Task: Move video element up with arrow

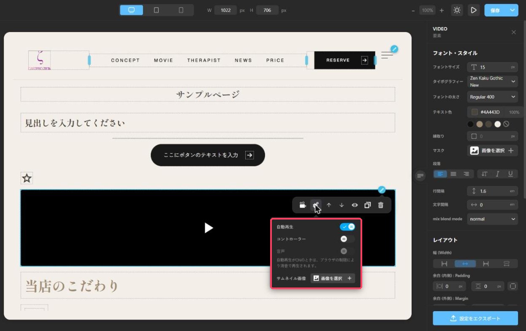Action: [329, 205]
